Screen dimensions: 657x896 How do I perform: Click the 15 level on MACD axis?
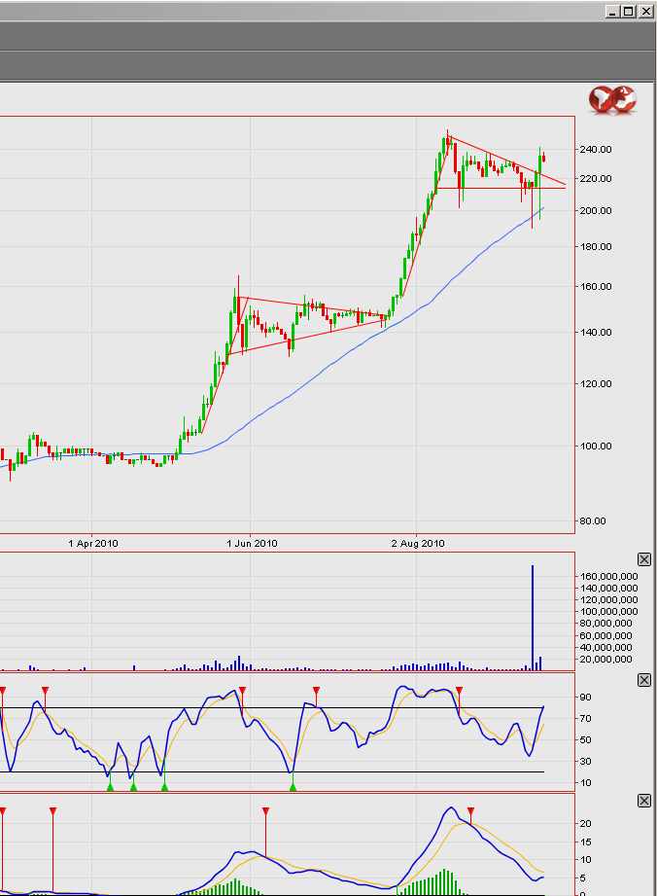(586, 842)
